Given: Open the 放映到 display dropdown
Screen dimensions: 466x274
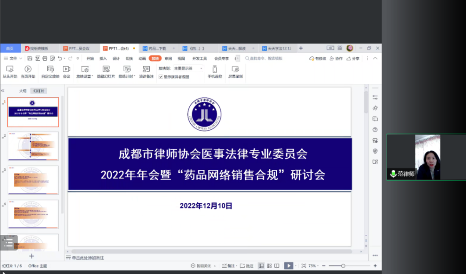Looking at the screenshot, I should pos(188,68).
